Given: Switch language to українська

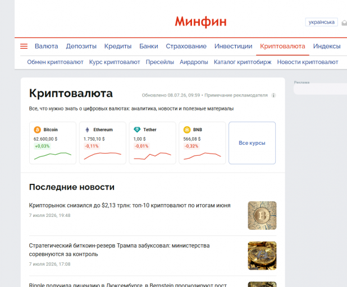Looking at the screenshot, I should click(x=321, y=22).
